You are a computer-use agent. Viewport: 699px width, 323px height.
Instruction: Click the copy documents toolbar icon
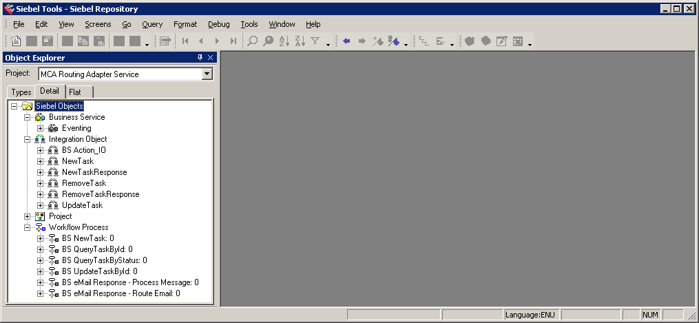click(x=83, y=41)
